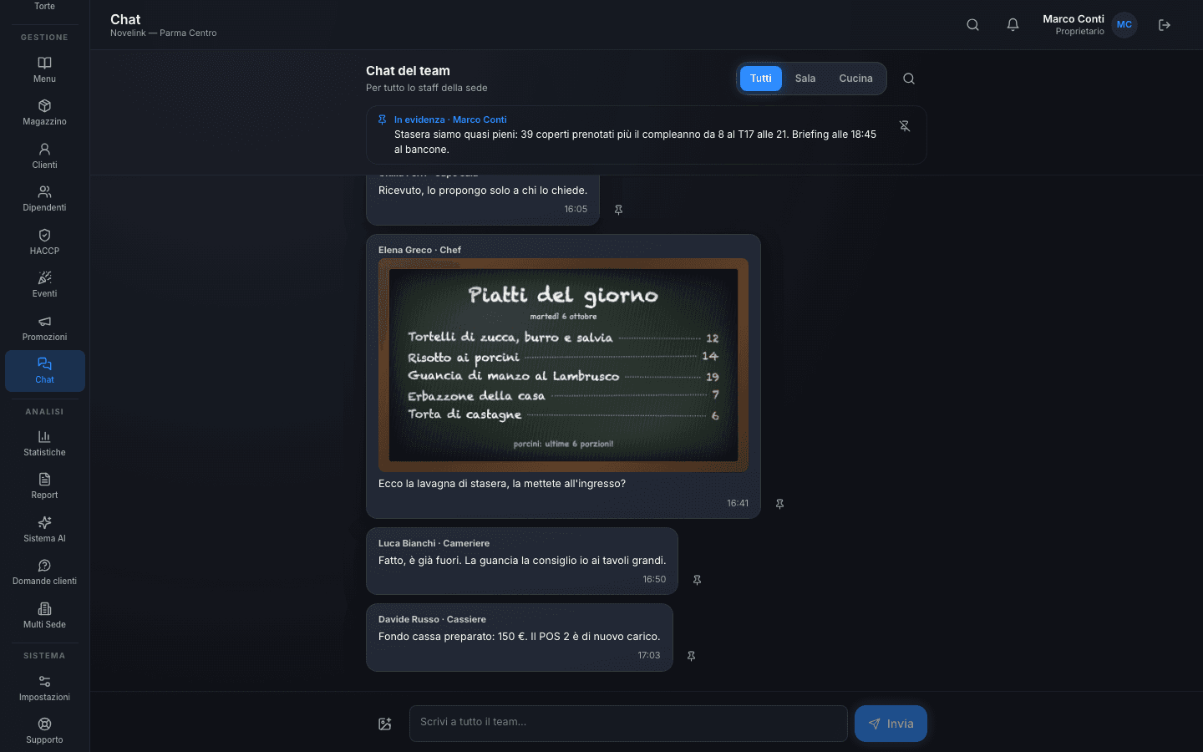Select the Tutti filter tab
Viewport: 1203px width, 752px height.
tap(760, 79)
